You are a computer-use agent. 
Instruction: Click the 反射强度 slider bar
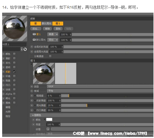pyautogui.click(x=107, y=101)
